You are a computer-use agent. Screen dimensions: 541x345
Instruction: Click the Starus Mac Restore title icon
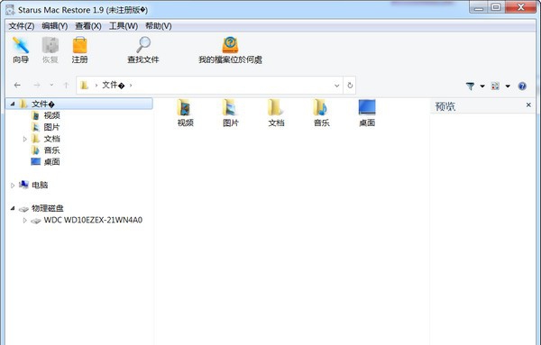[x=10, y=10]
